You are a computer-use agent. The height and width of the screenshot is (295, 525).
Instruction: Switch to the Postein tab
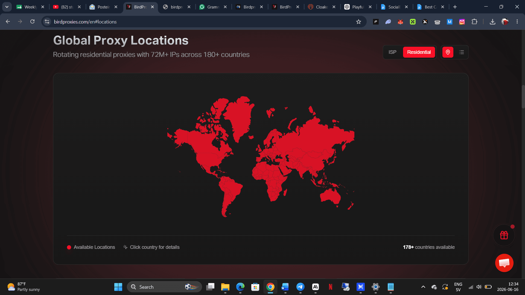103,7
